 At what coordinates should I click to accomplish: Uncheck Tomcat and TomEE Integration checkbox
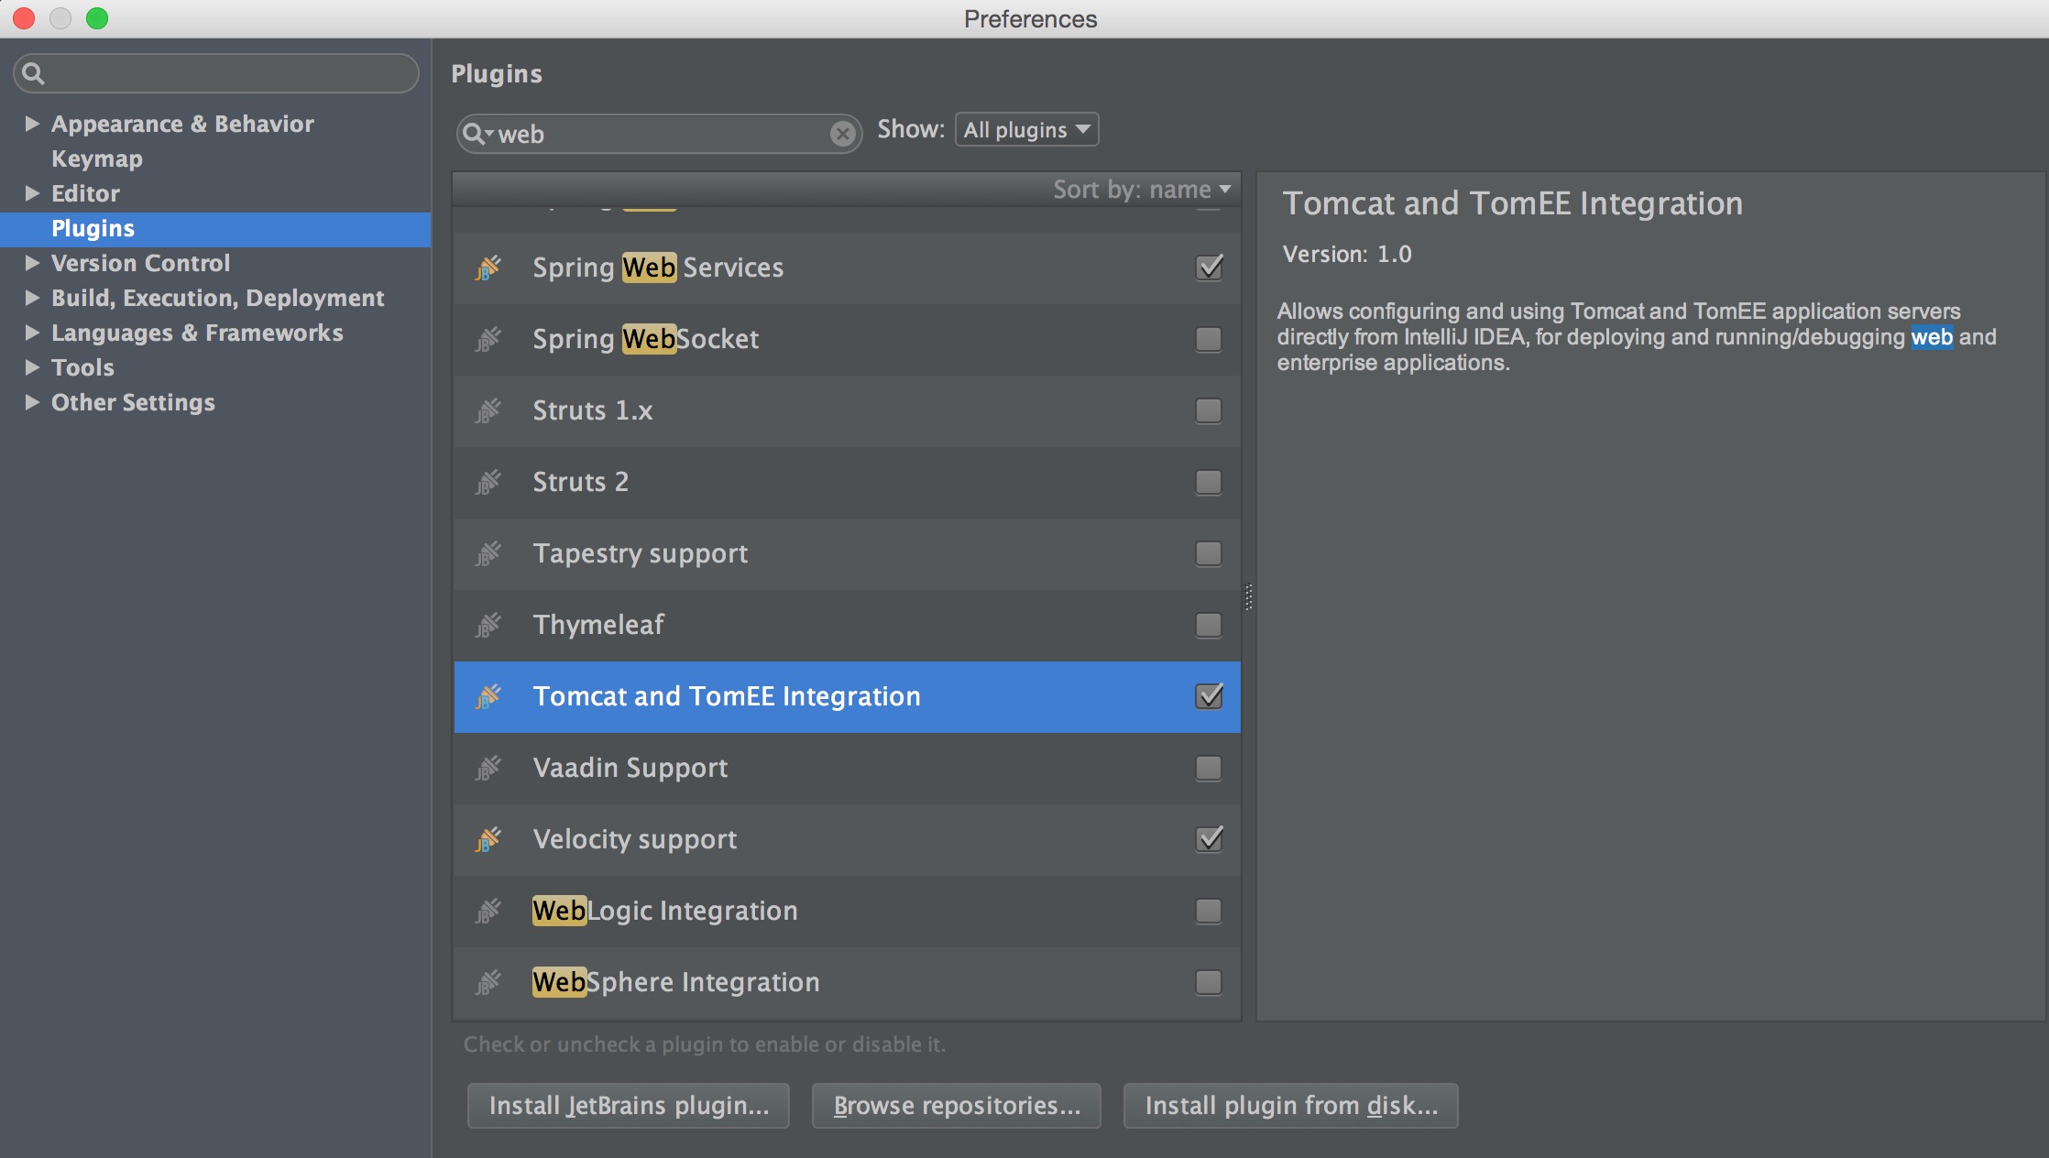(1209, 696)
